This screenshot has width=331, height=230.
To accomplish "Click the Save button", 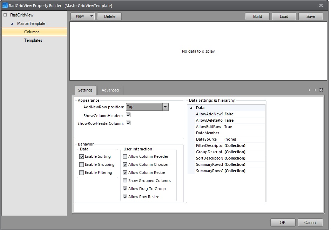I will click(x=311, y=16).
